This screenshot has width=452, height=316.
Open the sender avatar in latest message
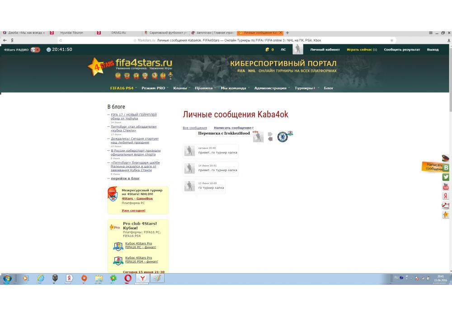click(190, 151)
